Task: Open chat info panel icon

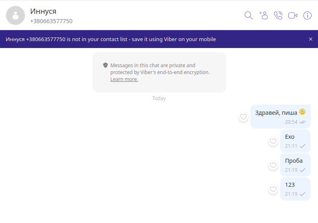Action: point(307,15)
